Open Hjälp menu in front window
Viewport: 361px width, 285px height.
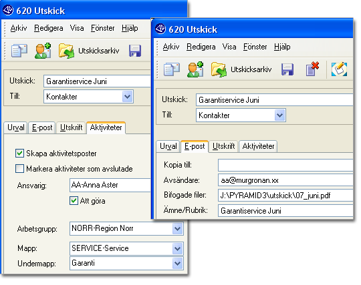(x=282, y=47)
